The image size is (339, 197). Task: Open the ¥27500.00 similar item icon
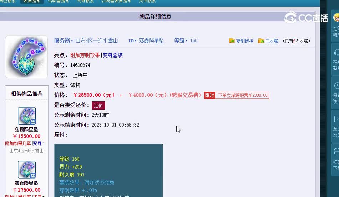27,170
